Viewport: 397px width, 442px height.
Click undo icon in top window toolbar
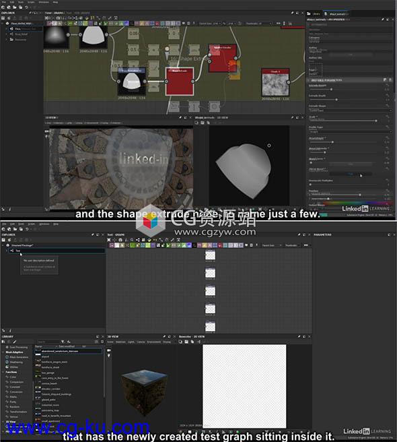point(27,7)
